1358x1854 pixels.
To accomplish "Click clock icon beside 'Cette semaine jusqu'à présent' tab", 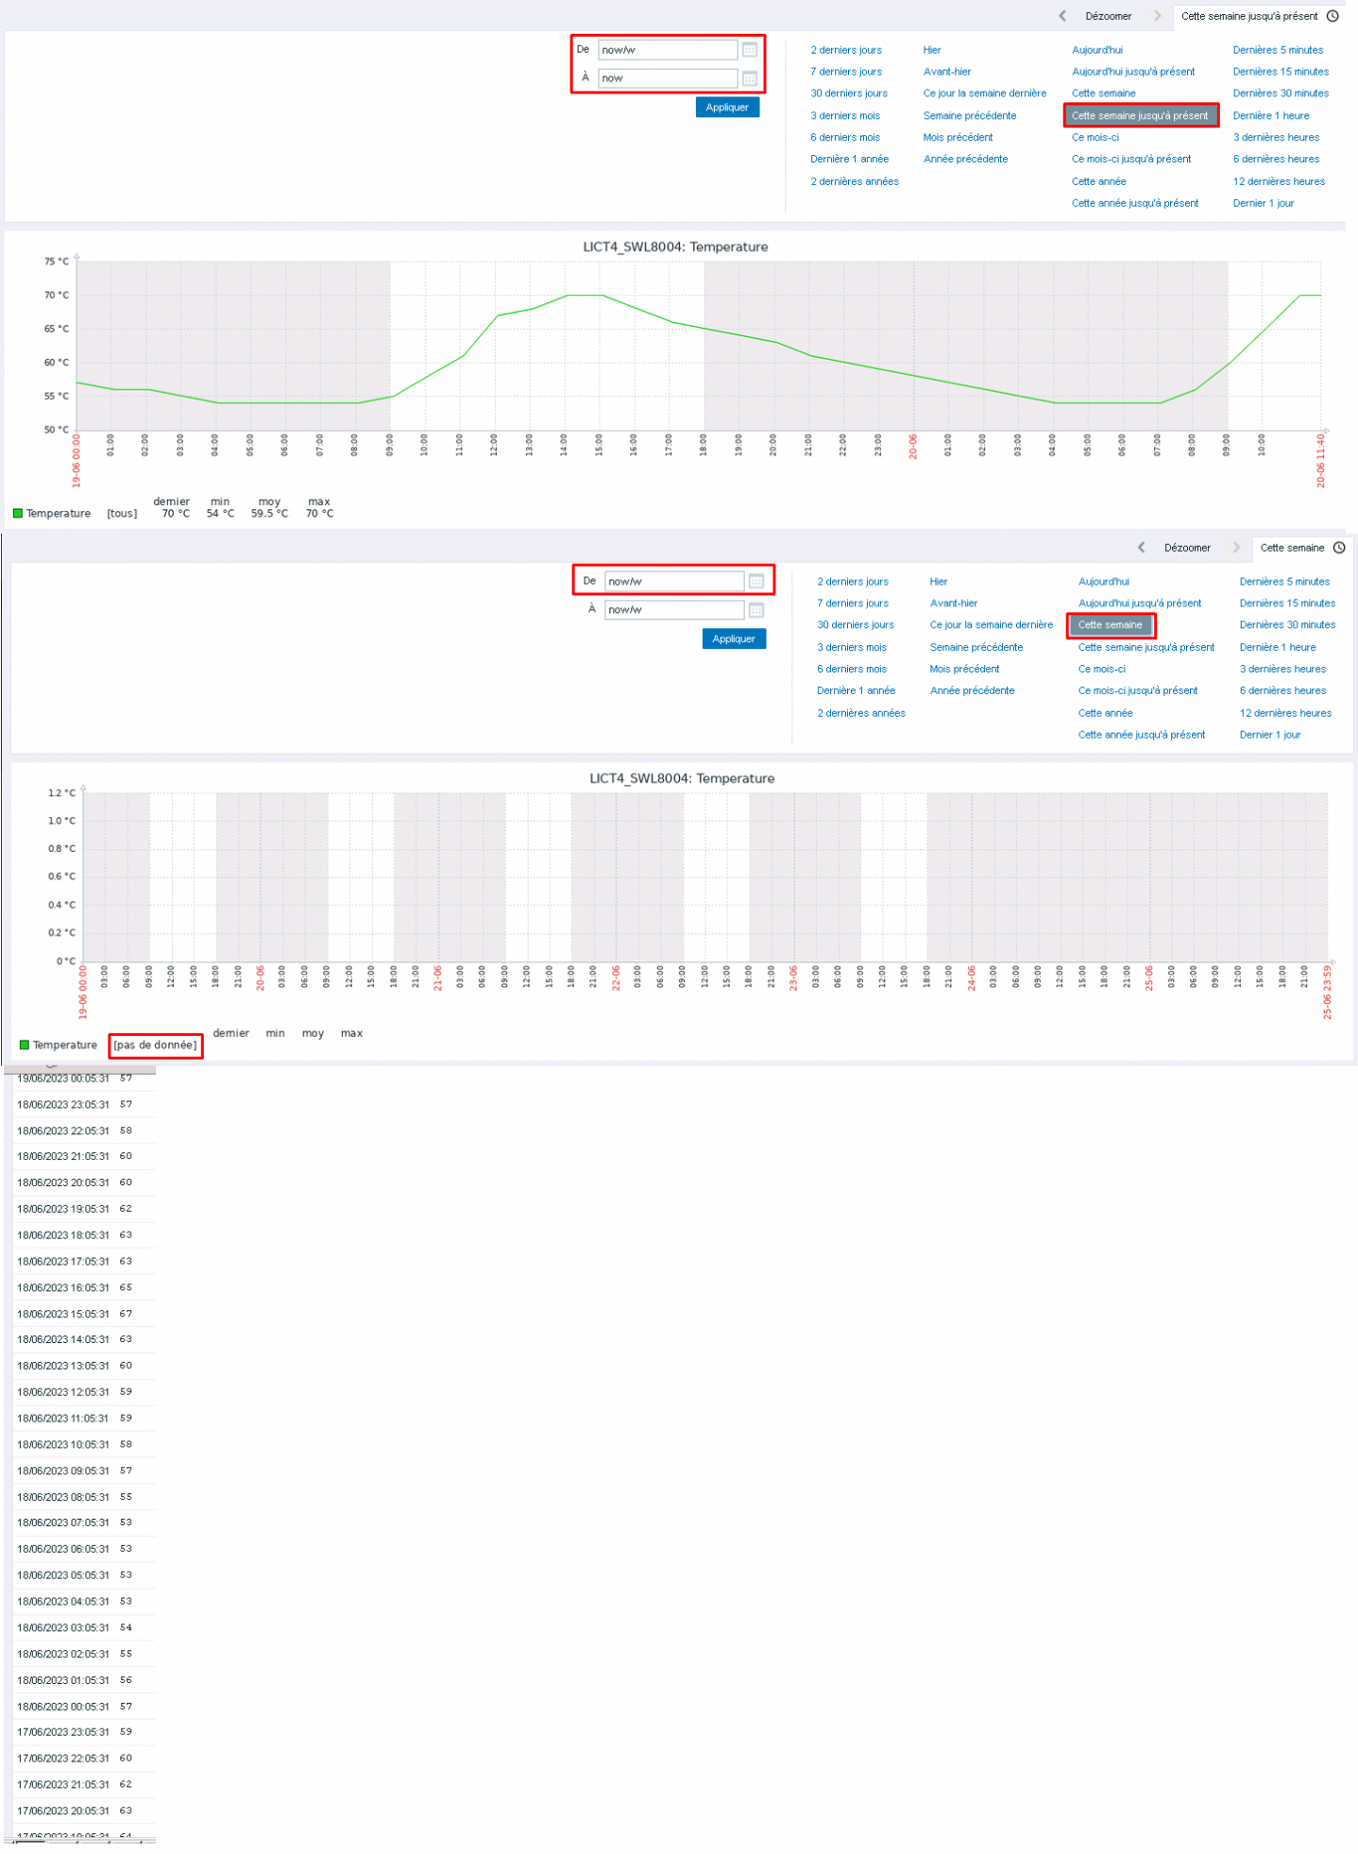I will pos(1333,16).
